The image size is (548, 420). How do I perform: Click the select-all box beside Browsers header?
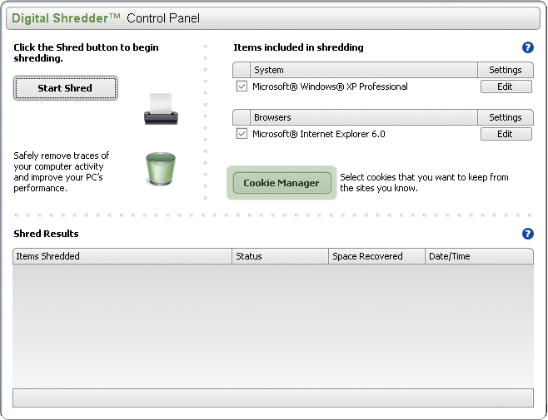pos(242,117)
